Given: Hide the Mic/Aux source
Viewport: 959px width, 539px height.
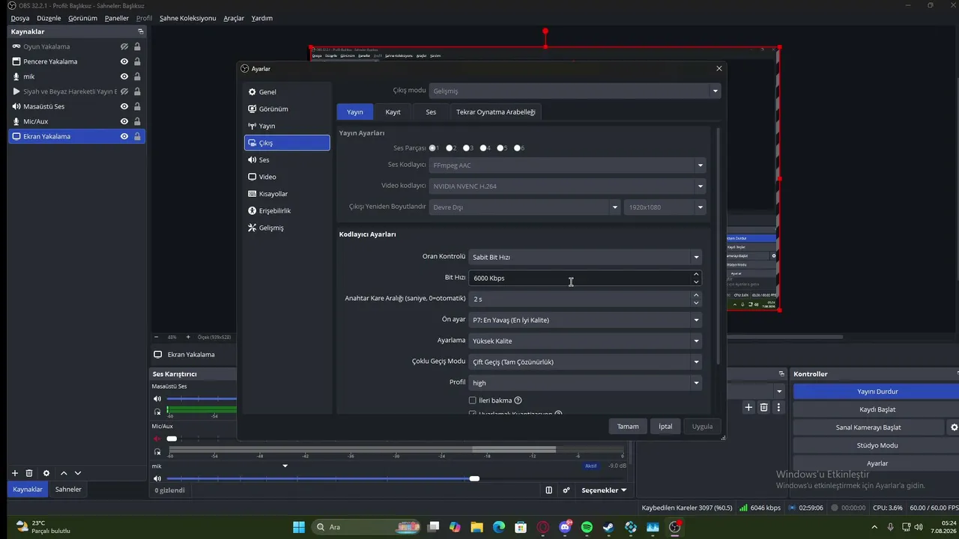Looking at the screenshot, I should point(124,121).
